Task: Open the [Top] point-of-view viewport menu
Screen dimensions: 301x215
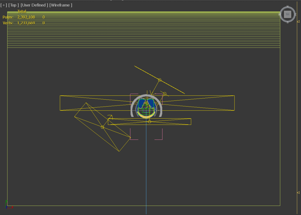Action: point(14,5)
